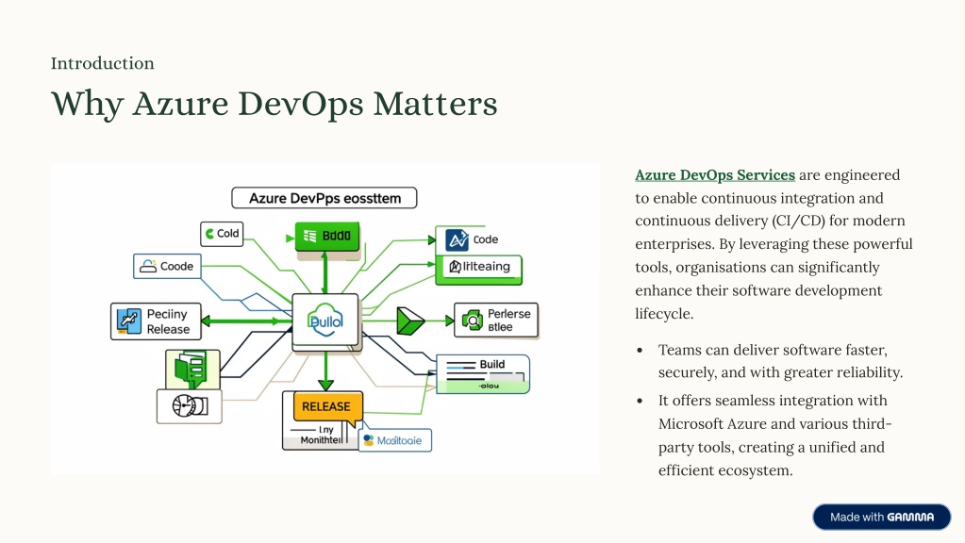Click the Made with Gamma badge
The height and width of the screenshot is (543, 965).
tap(881, 517)
